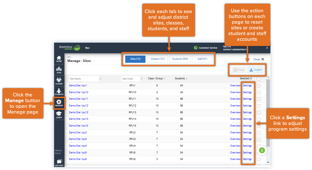Open Settings for Demo Site 'rpu11'
The height and width of the screenshot is (170, 312).
pyautogui.click(x=247, y=99)
